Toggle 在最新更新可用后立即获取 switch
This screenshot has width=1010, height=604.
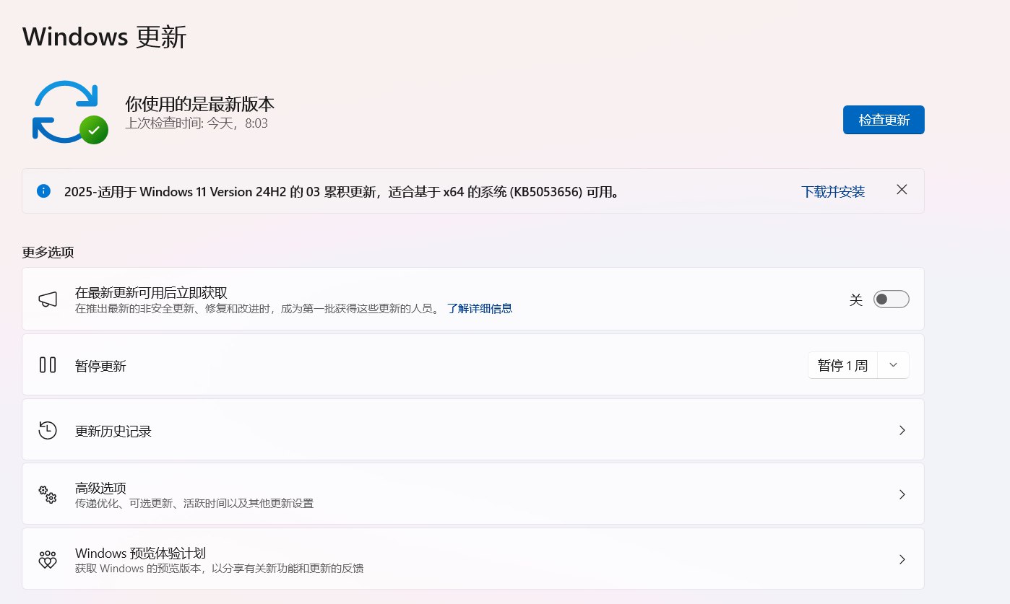click(892, 299)
